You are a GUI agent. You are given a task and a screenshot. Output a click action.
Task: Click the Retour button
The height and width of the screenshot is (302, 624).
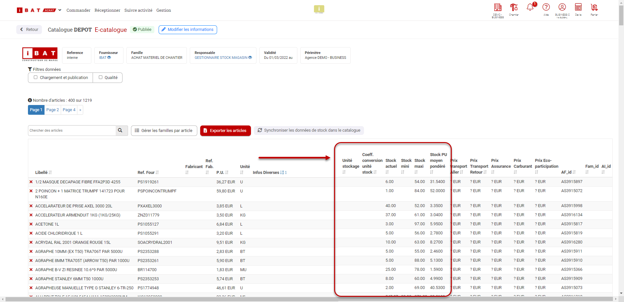29,30
